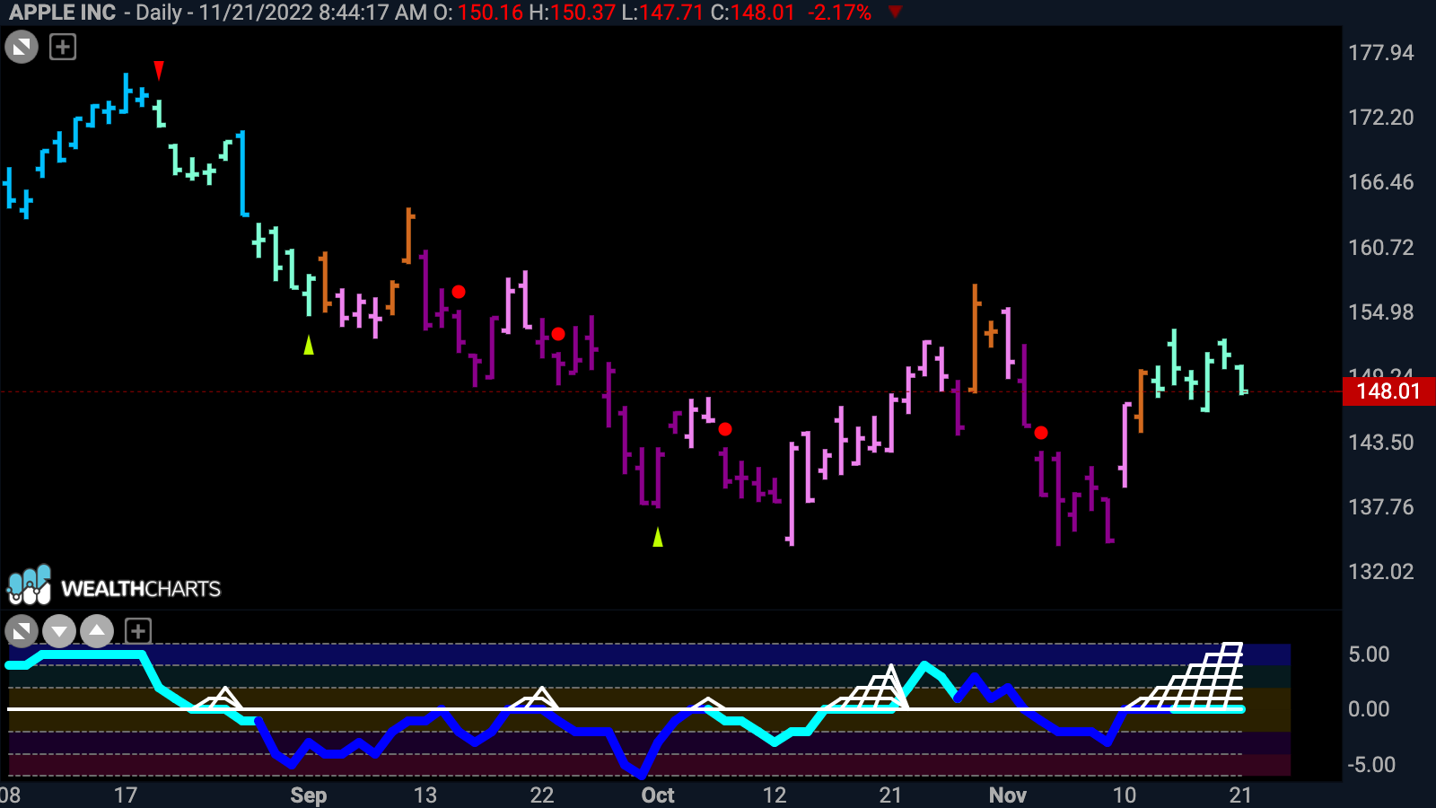
Task: Click the 154.98 price axis label
Action: (1381, 312)
